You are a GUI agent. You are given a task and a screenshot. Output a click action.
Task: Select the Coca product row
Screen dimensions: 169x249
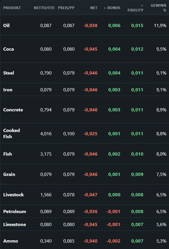[x=85, y=49]
